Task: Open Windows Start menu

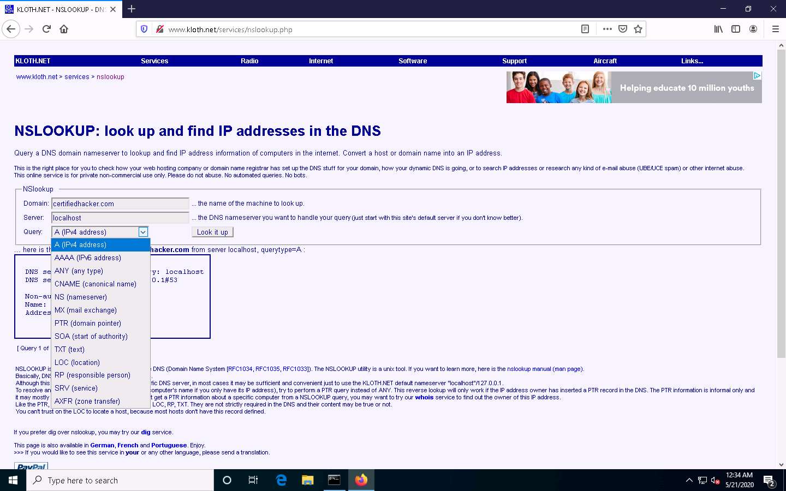Action: [13, 480]
